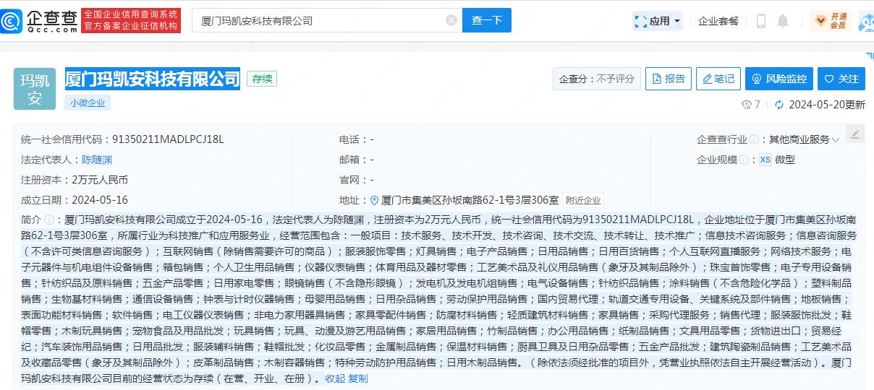
Task: Click the mobile phone icon in header
Action: point(760,21)
